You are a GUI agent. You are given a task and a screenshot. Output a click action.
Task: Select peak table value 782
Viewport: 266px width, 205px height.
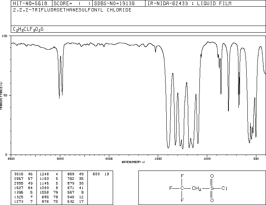click(x=71, y=179)
